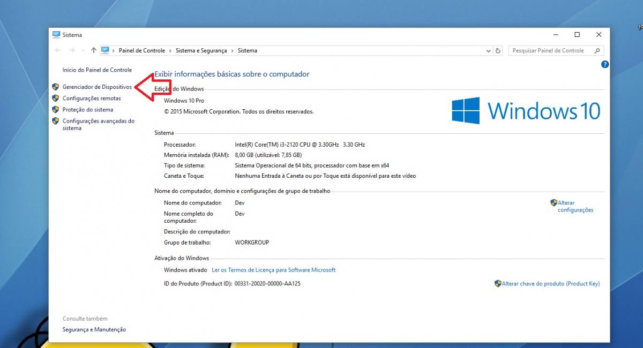
Task: Click shield icon beside Gerenciador de Dispositivos
Action: (55, 87)
